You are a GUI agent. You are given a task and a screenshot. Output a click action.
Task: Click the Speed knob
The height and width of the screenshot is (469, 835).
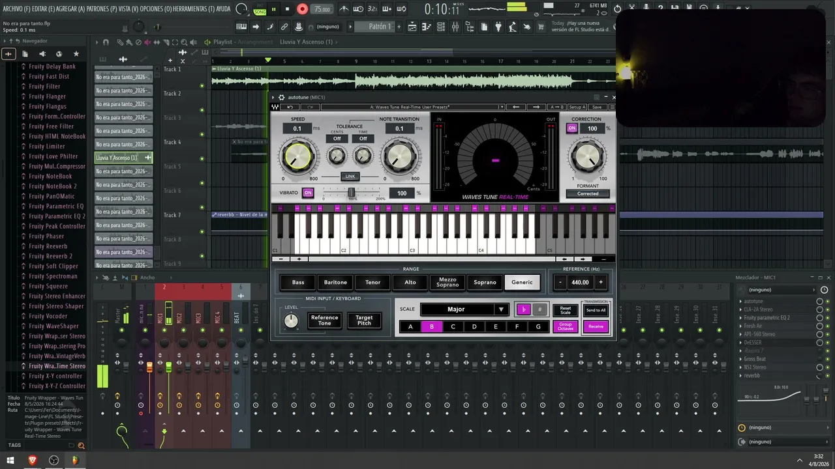click(297, 156)
